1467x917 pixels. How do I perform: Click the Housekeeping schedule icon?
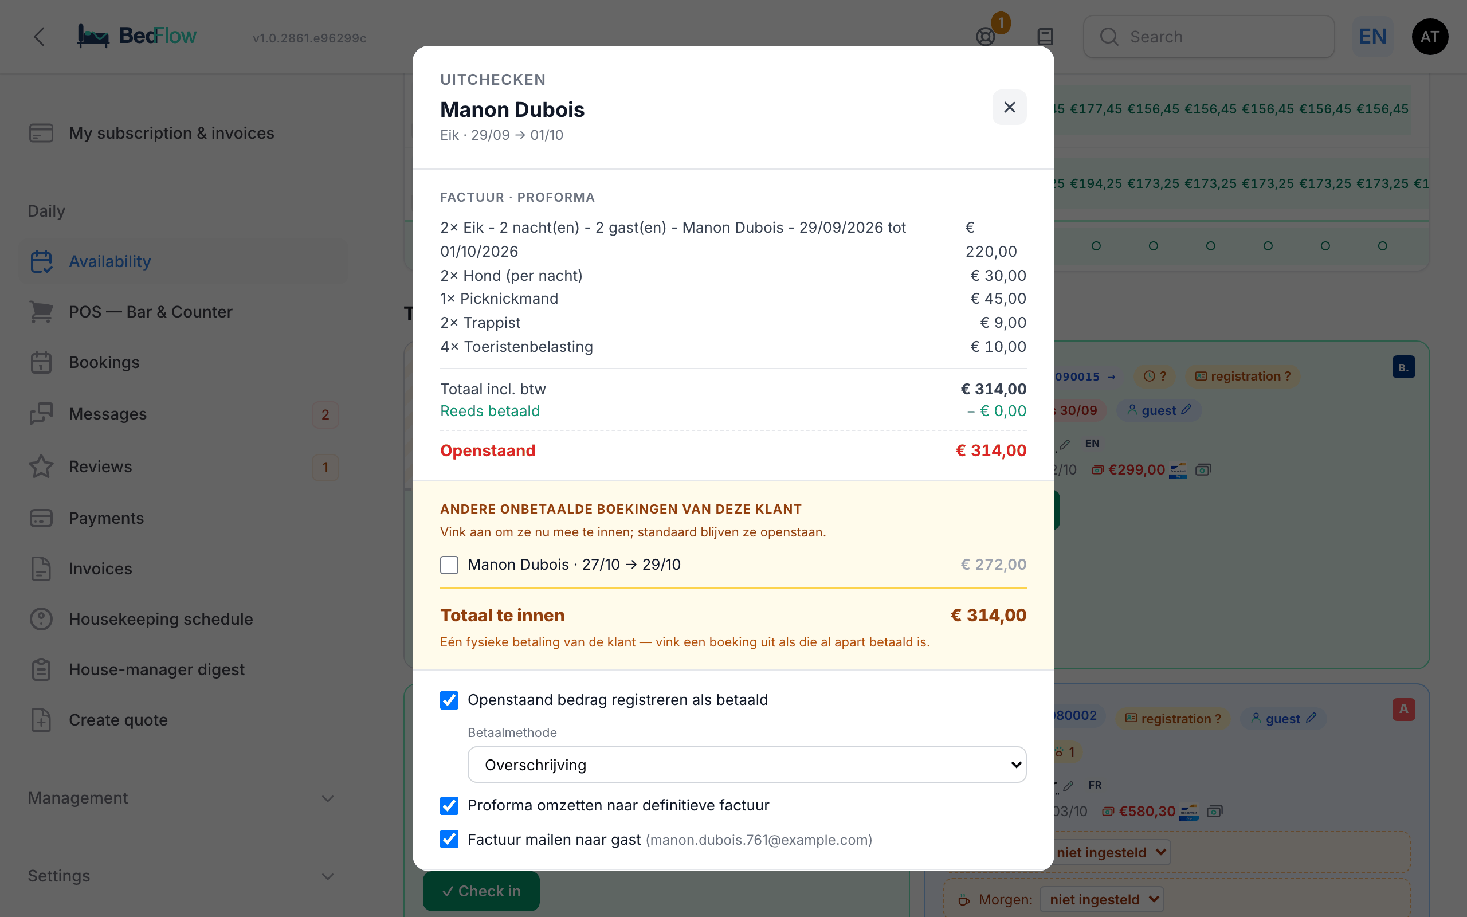pyautogui.click(x=41, y=619)
